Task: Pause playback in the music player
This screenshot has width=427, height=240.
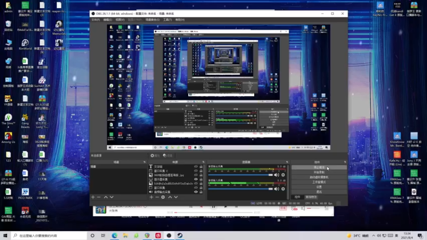Action: click(213, 207)
